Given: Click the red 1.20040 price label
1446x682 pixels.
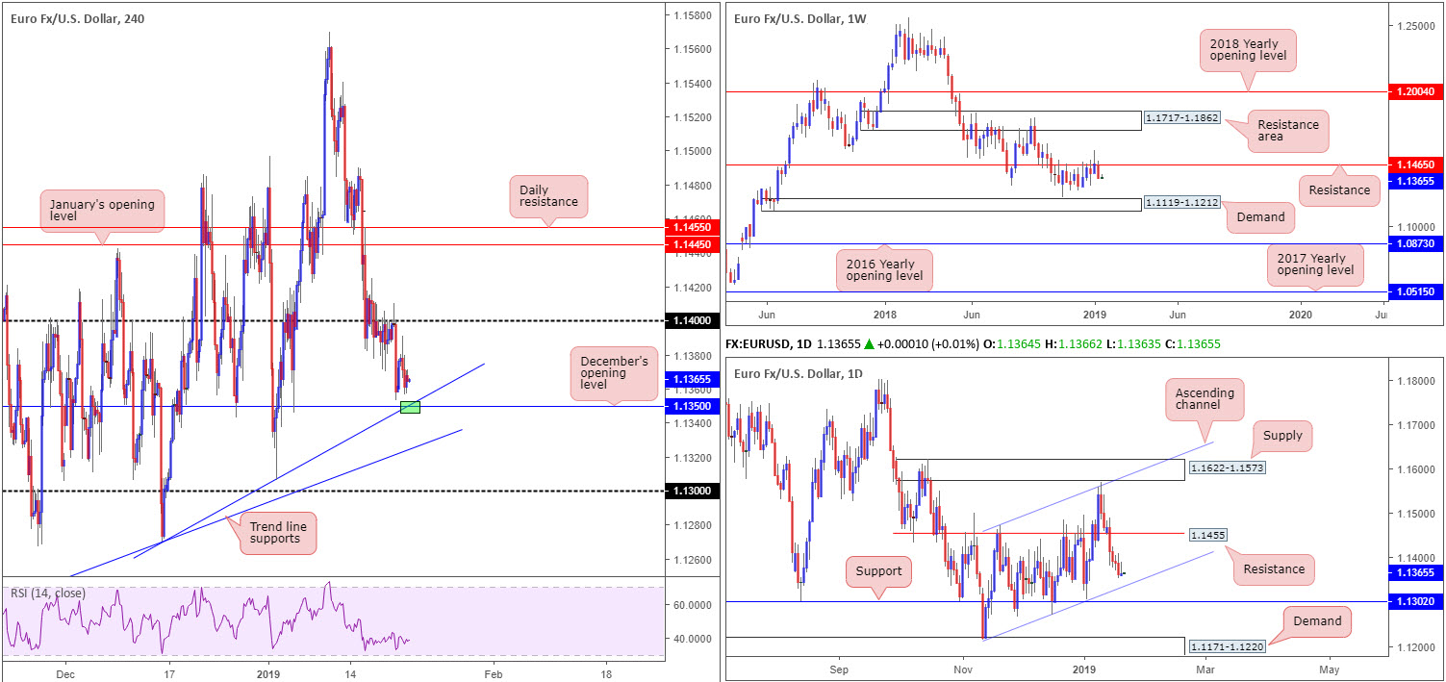Looking at the screenshot, I should 1416,91.
